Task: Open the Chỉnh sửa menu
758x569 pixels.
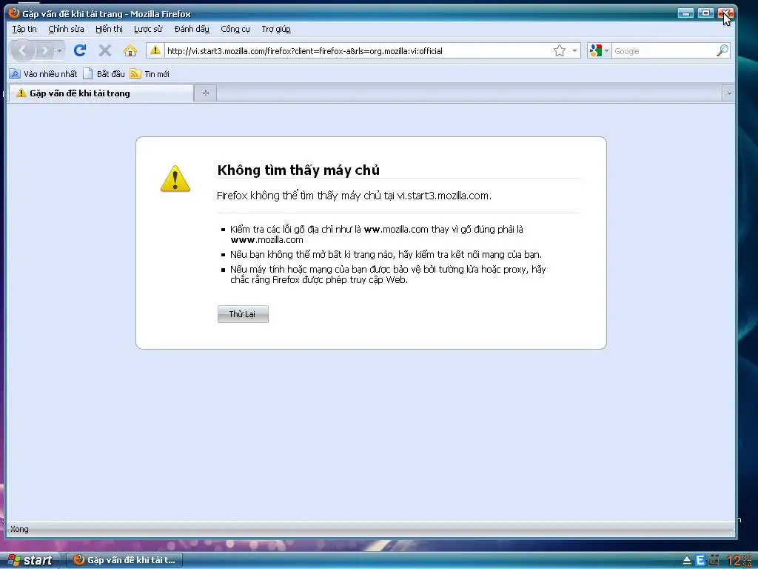Action: click(x=66, y=29)
